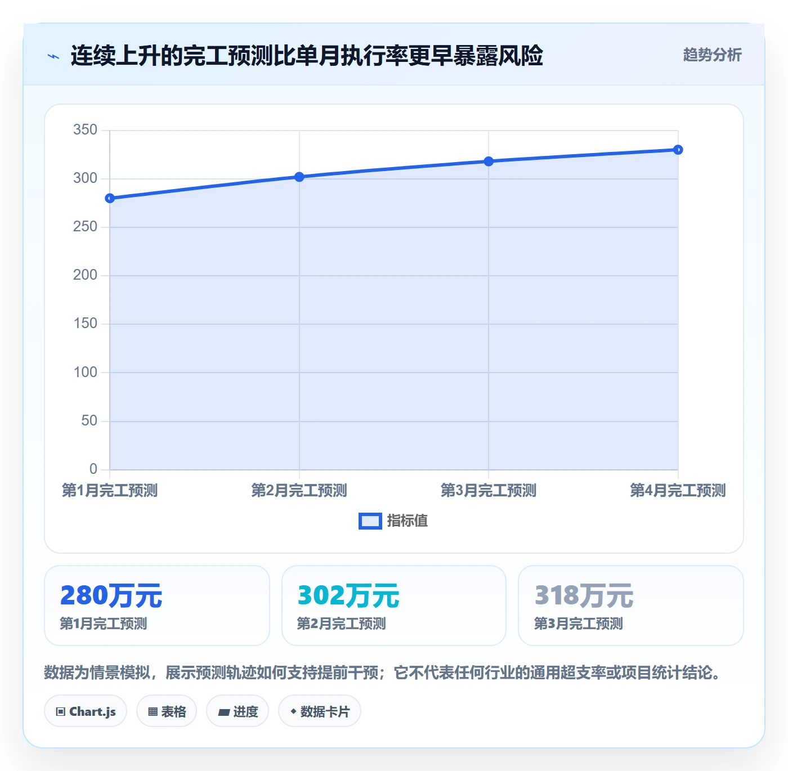Click 第2月完工预测 caption under 302万元
The width and height of the screenshot is (788, 771).
coord(341,624)
